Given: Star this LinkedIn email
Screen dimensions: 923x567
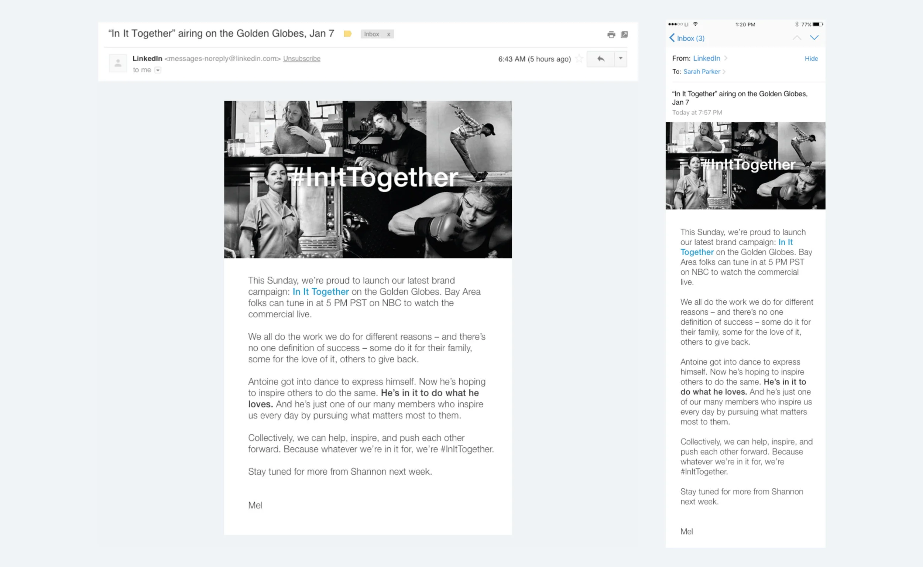Looking at the screenshot, I should coord(579,59).
